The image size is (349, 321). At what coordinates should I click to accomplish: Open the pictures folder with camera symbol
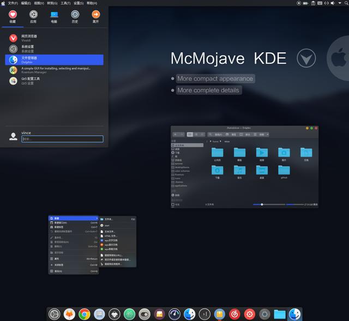tap(284, 154)
